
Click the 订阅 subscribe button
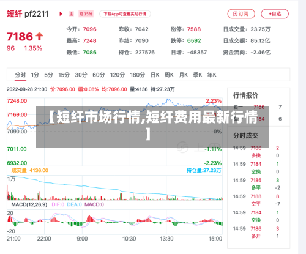pos(241,14)
